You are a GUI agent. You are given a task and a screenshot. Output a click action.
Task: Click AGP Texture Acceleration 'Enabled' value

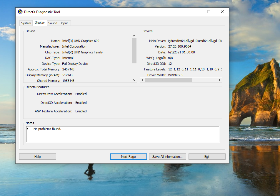[81, 111]
